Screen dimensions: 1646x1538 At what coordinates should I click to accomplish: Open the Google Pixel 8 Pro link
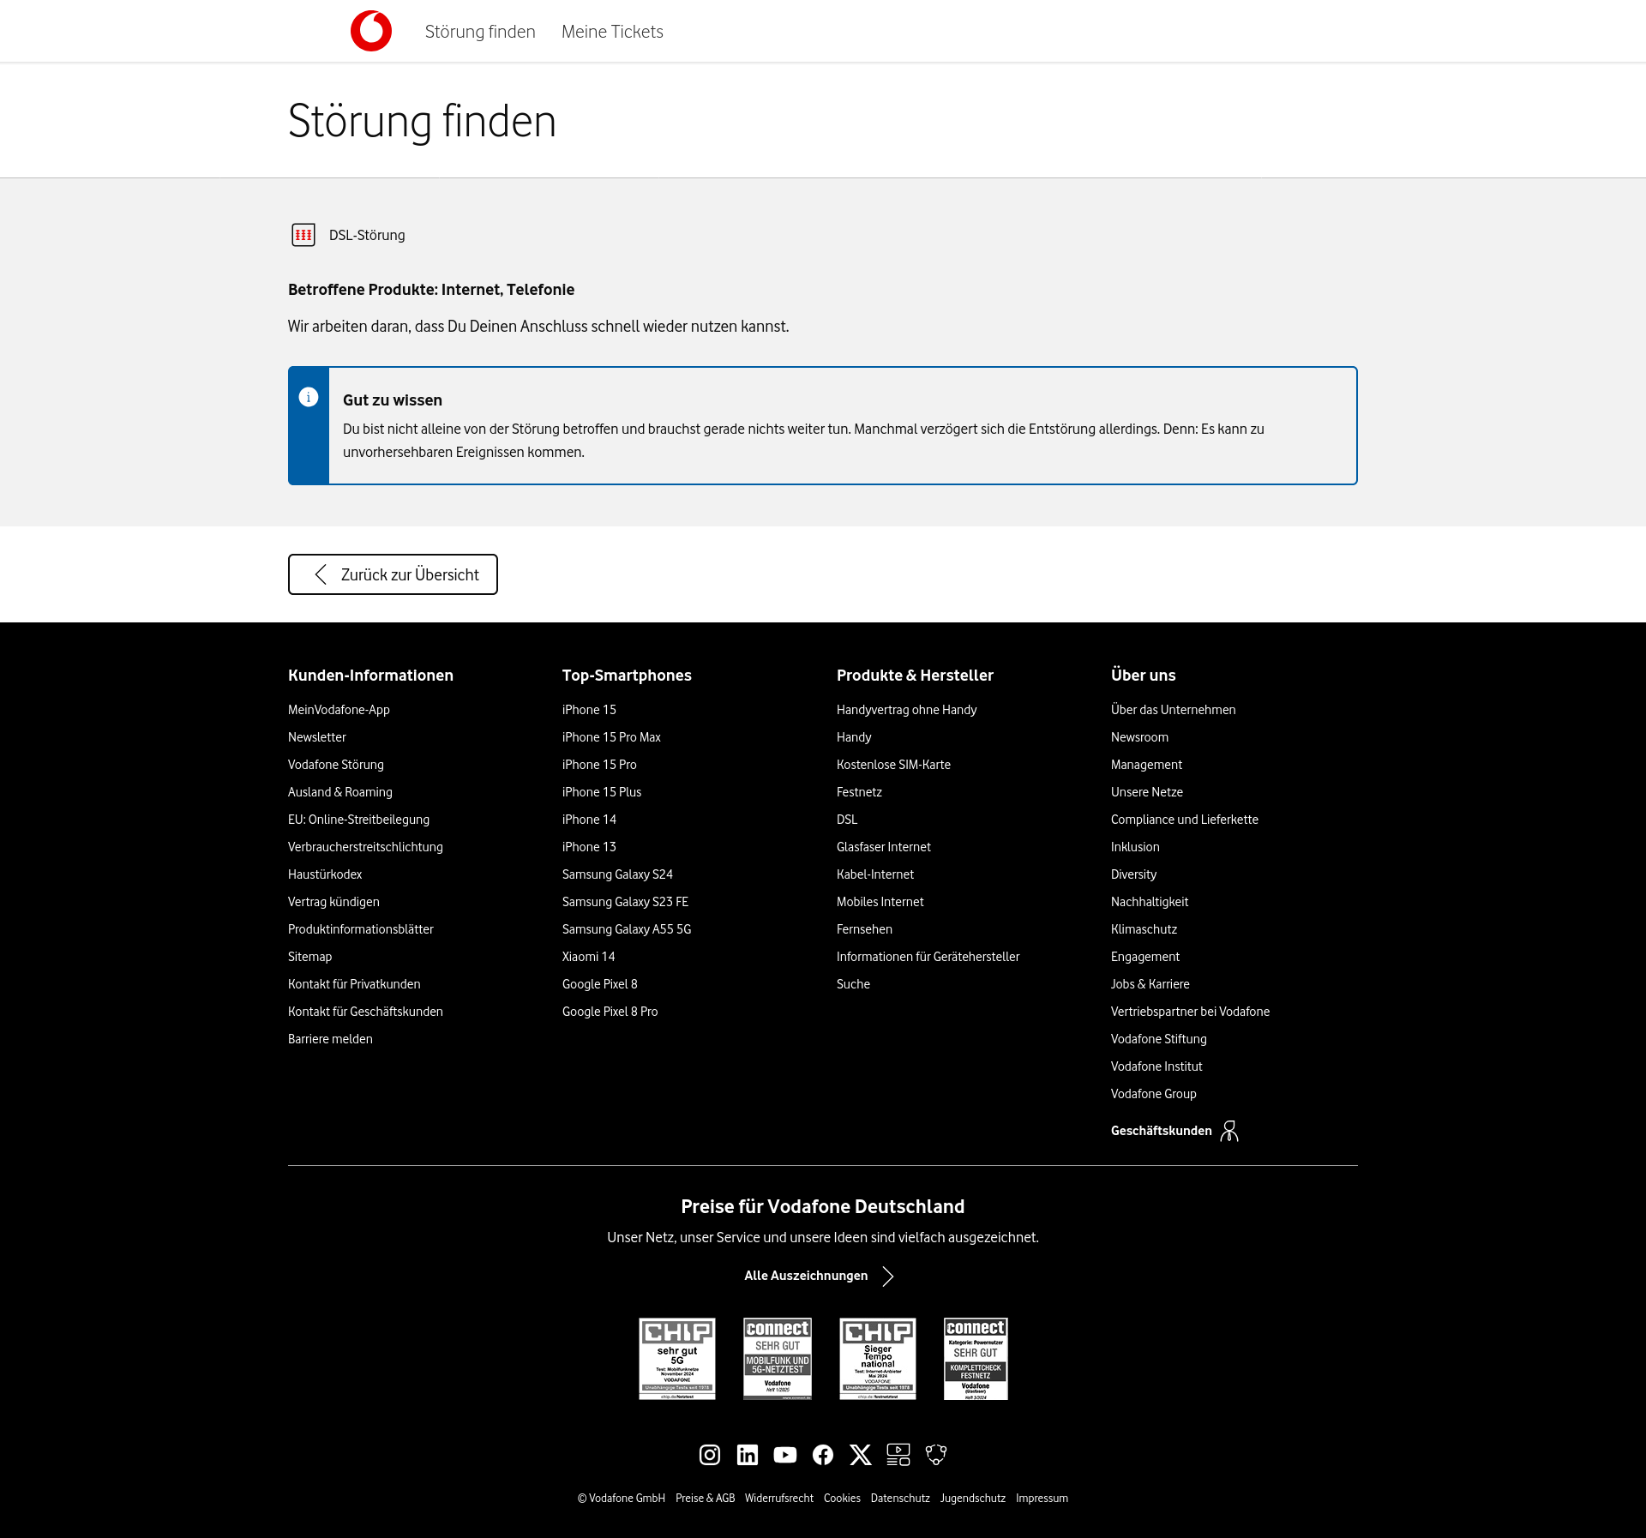tap(610, 1012)
